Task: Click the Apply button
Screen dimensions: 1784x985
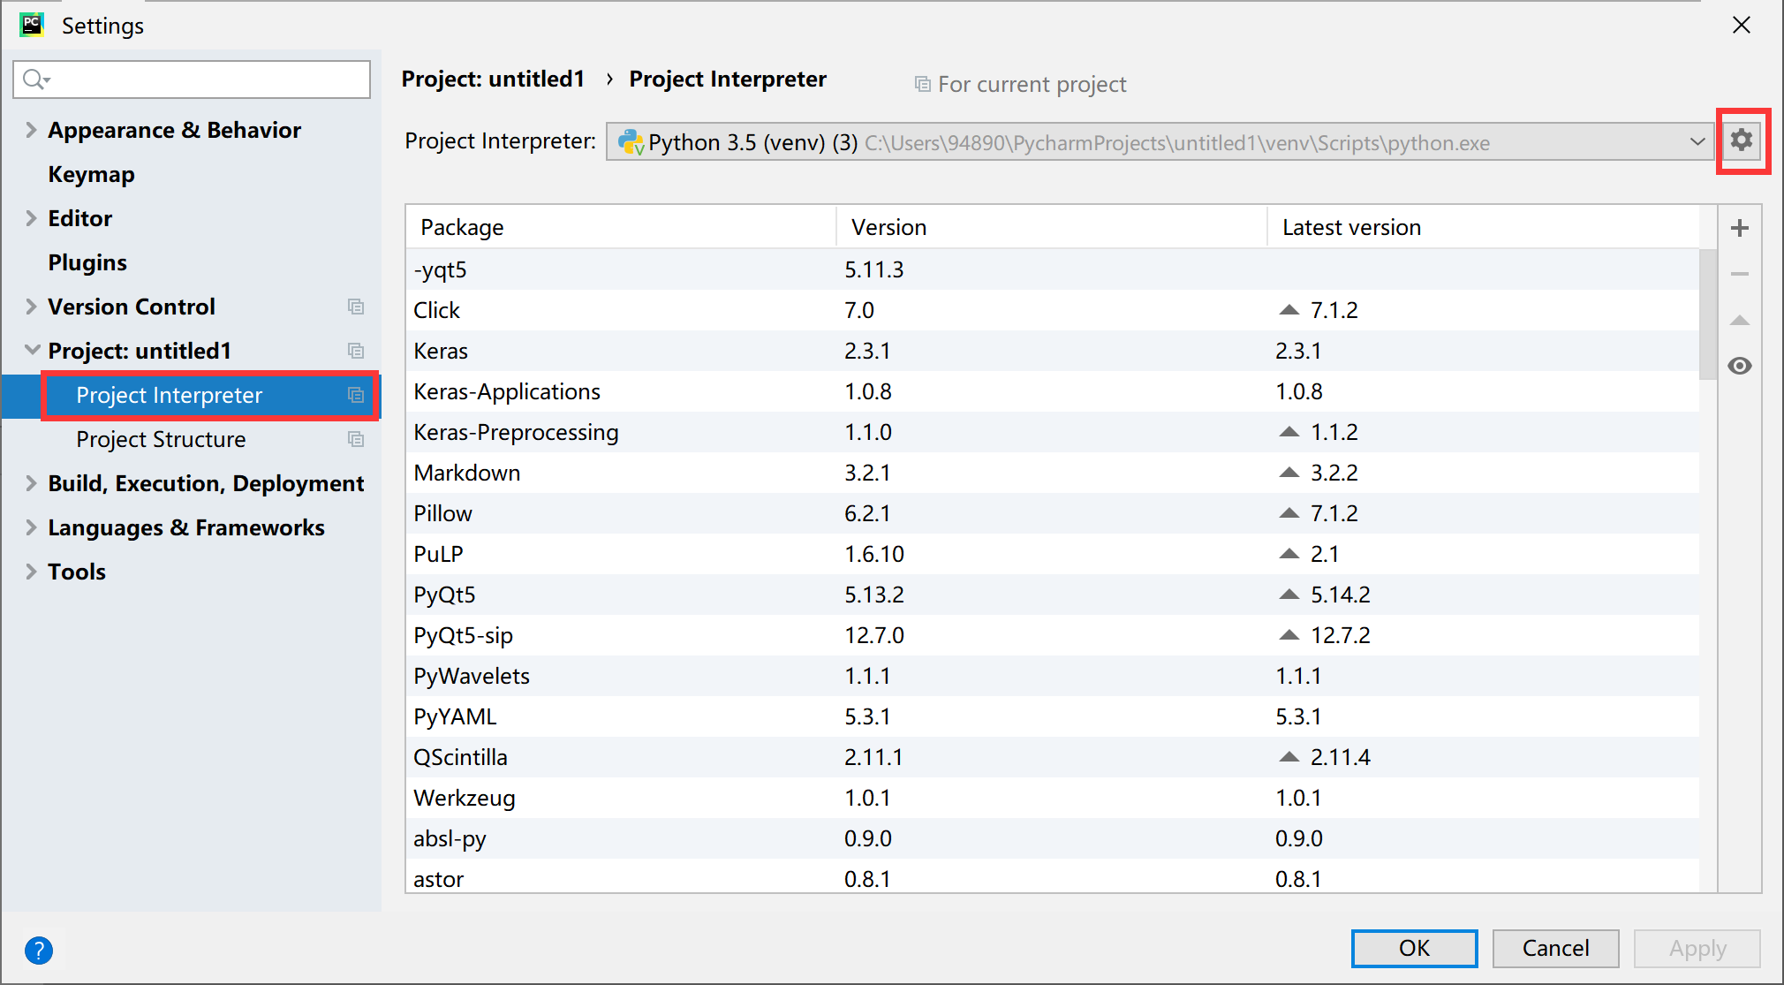Action: tap(1697, 948)
